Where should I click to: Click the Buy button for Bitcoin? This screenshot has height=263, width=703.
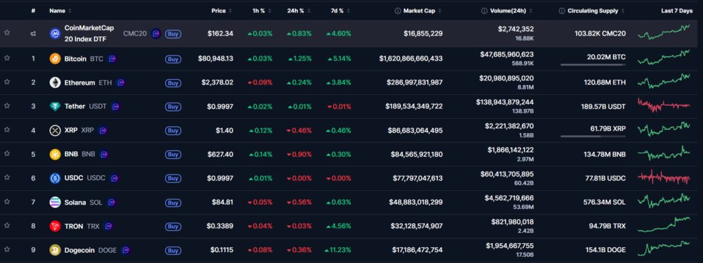coord(173,59)
